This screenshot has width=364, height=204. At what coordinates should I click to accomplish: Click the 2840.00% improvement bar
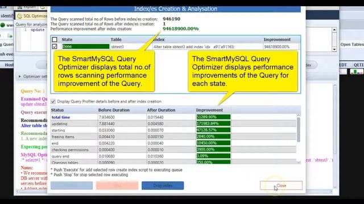pos(213,137)
